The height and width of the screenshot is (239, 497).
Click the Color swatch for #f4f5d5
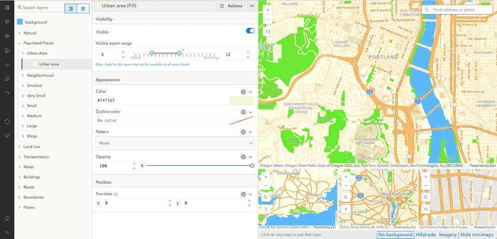pyautogui.click(x=241, y=101)
